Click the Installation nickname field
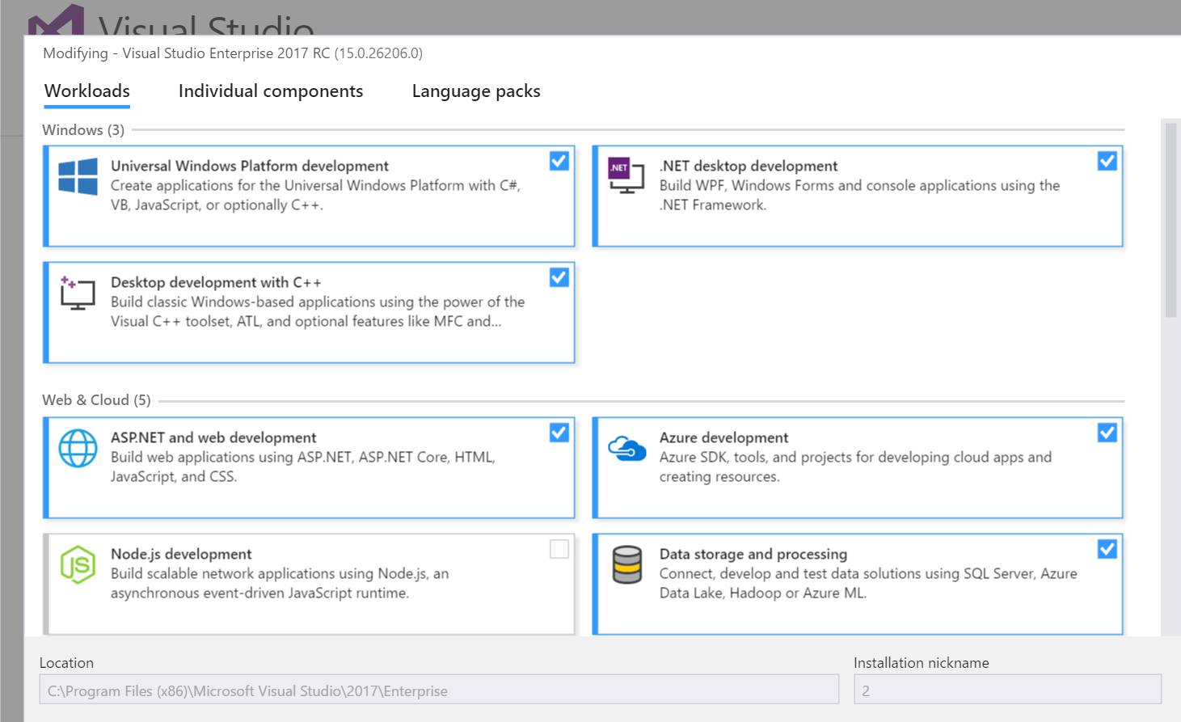The image size is (1181, 722). coord(1006,690)
